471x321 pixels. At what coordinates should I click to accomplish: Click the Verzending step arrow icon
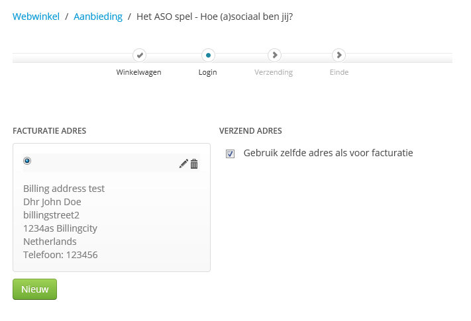click(274, 56)
